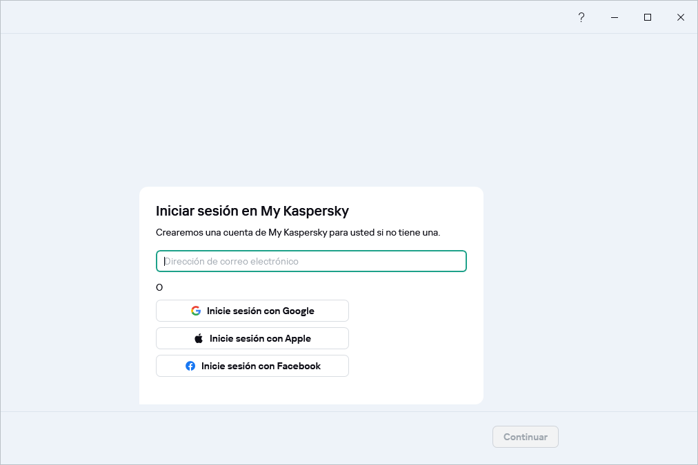Focus the "Dirección de correo electrónico" box

click(311, 261)
